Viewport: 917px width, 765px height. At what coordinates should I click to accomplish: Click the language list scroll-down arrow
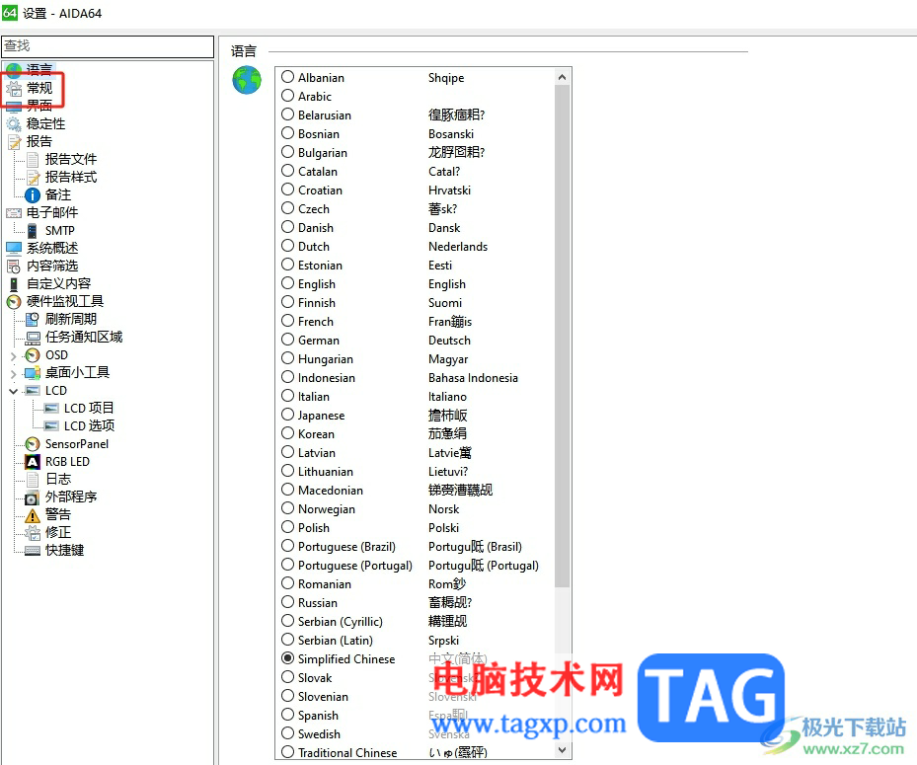562,750
